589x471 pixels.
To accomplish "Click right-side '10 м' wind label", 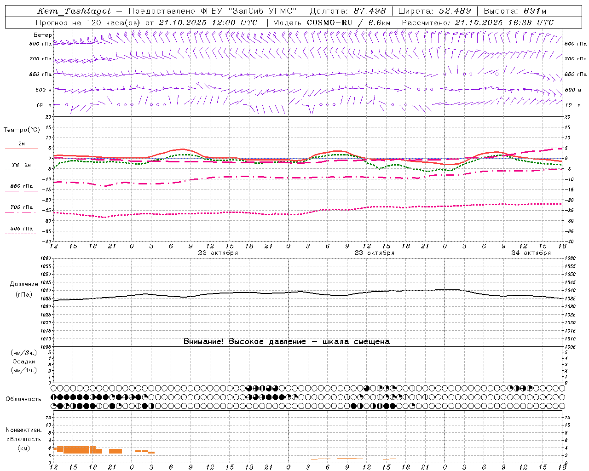I will [x=572, y=105].
